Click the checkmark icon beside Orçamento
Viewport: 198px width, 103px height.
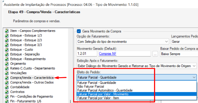point(6,64)
